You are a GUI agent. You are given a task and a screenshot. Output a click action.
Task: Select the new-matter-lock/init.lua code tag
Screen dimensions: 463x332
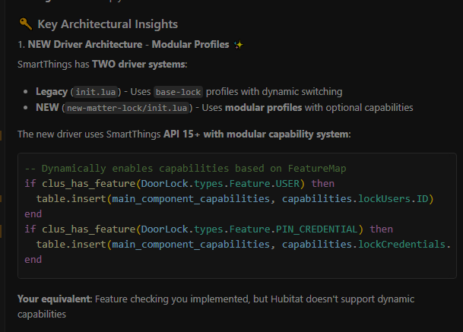point(127,108)
